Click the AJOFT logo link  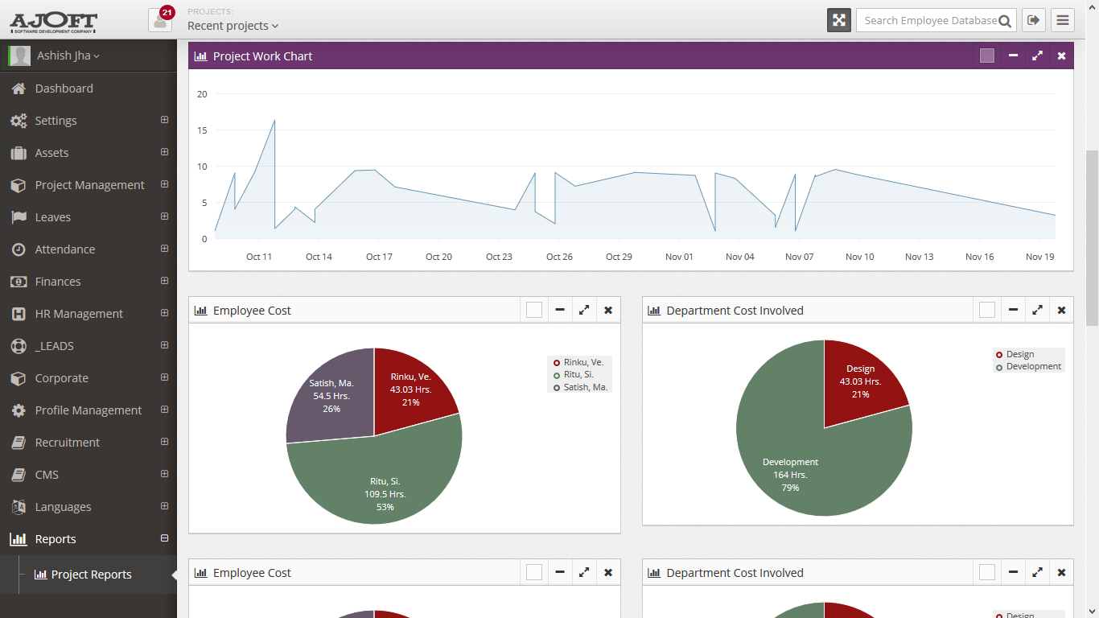pos(53,22)
